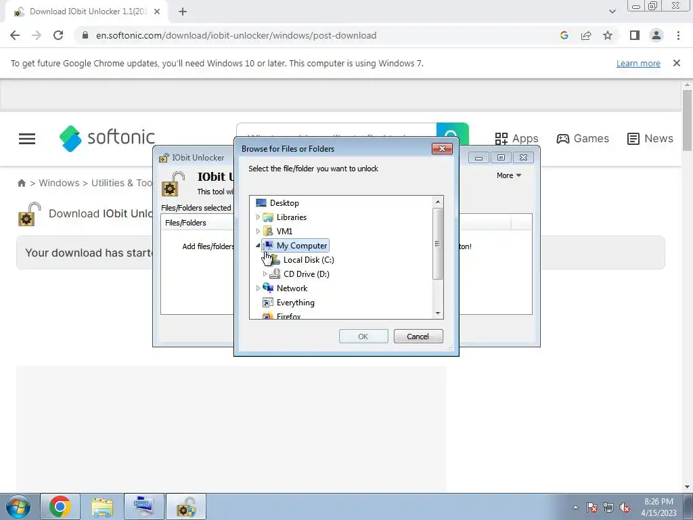The width and height of the screenshot is (693, 520).
Task: Click the on-screen keyboard taskbar icon
Action: point(144,506)
